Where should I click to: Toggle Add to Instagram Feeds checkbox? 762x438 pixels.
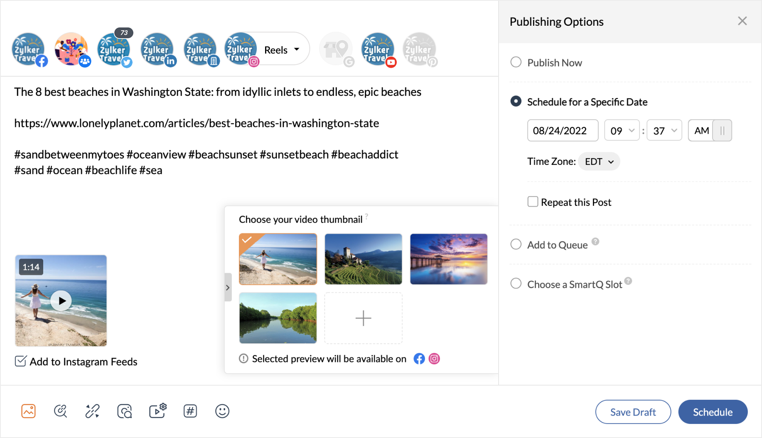point(20,361)
